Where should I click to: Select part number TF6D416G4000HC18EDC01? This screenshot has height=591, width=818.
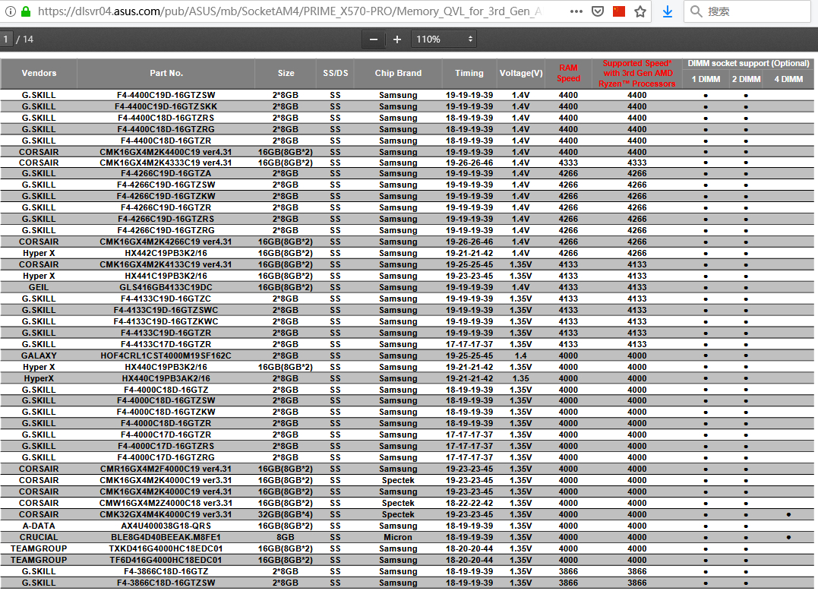point(166,560)
